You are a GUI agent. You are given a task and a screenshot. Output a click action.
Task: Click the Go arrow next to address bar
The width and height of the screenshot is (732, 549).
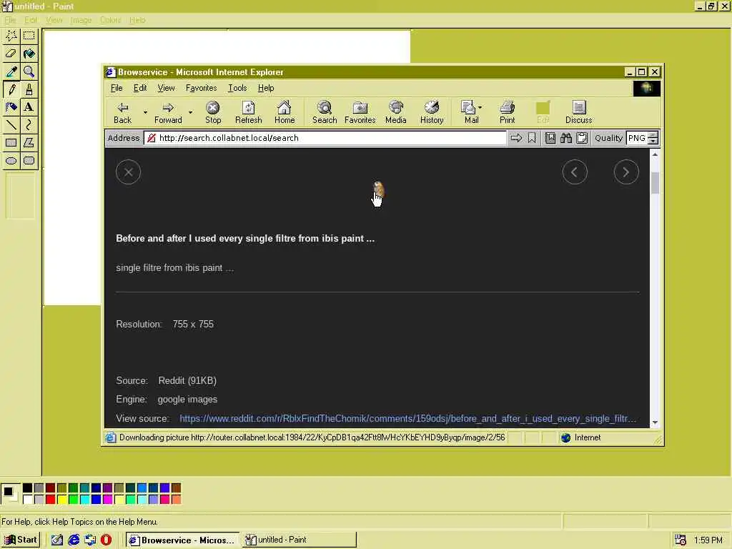click(x=516, y=138)
